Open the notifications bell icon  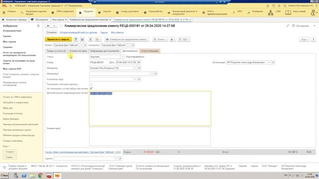(x=268, y=5)
